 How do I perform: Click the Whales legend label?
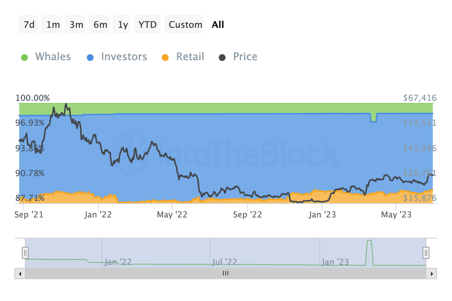click(53, 57)
